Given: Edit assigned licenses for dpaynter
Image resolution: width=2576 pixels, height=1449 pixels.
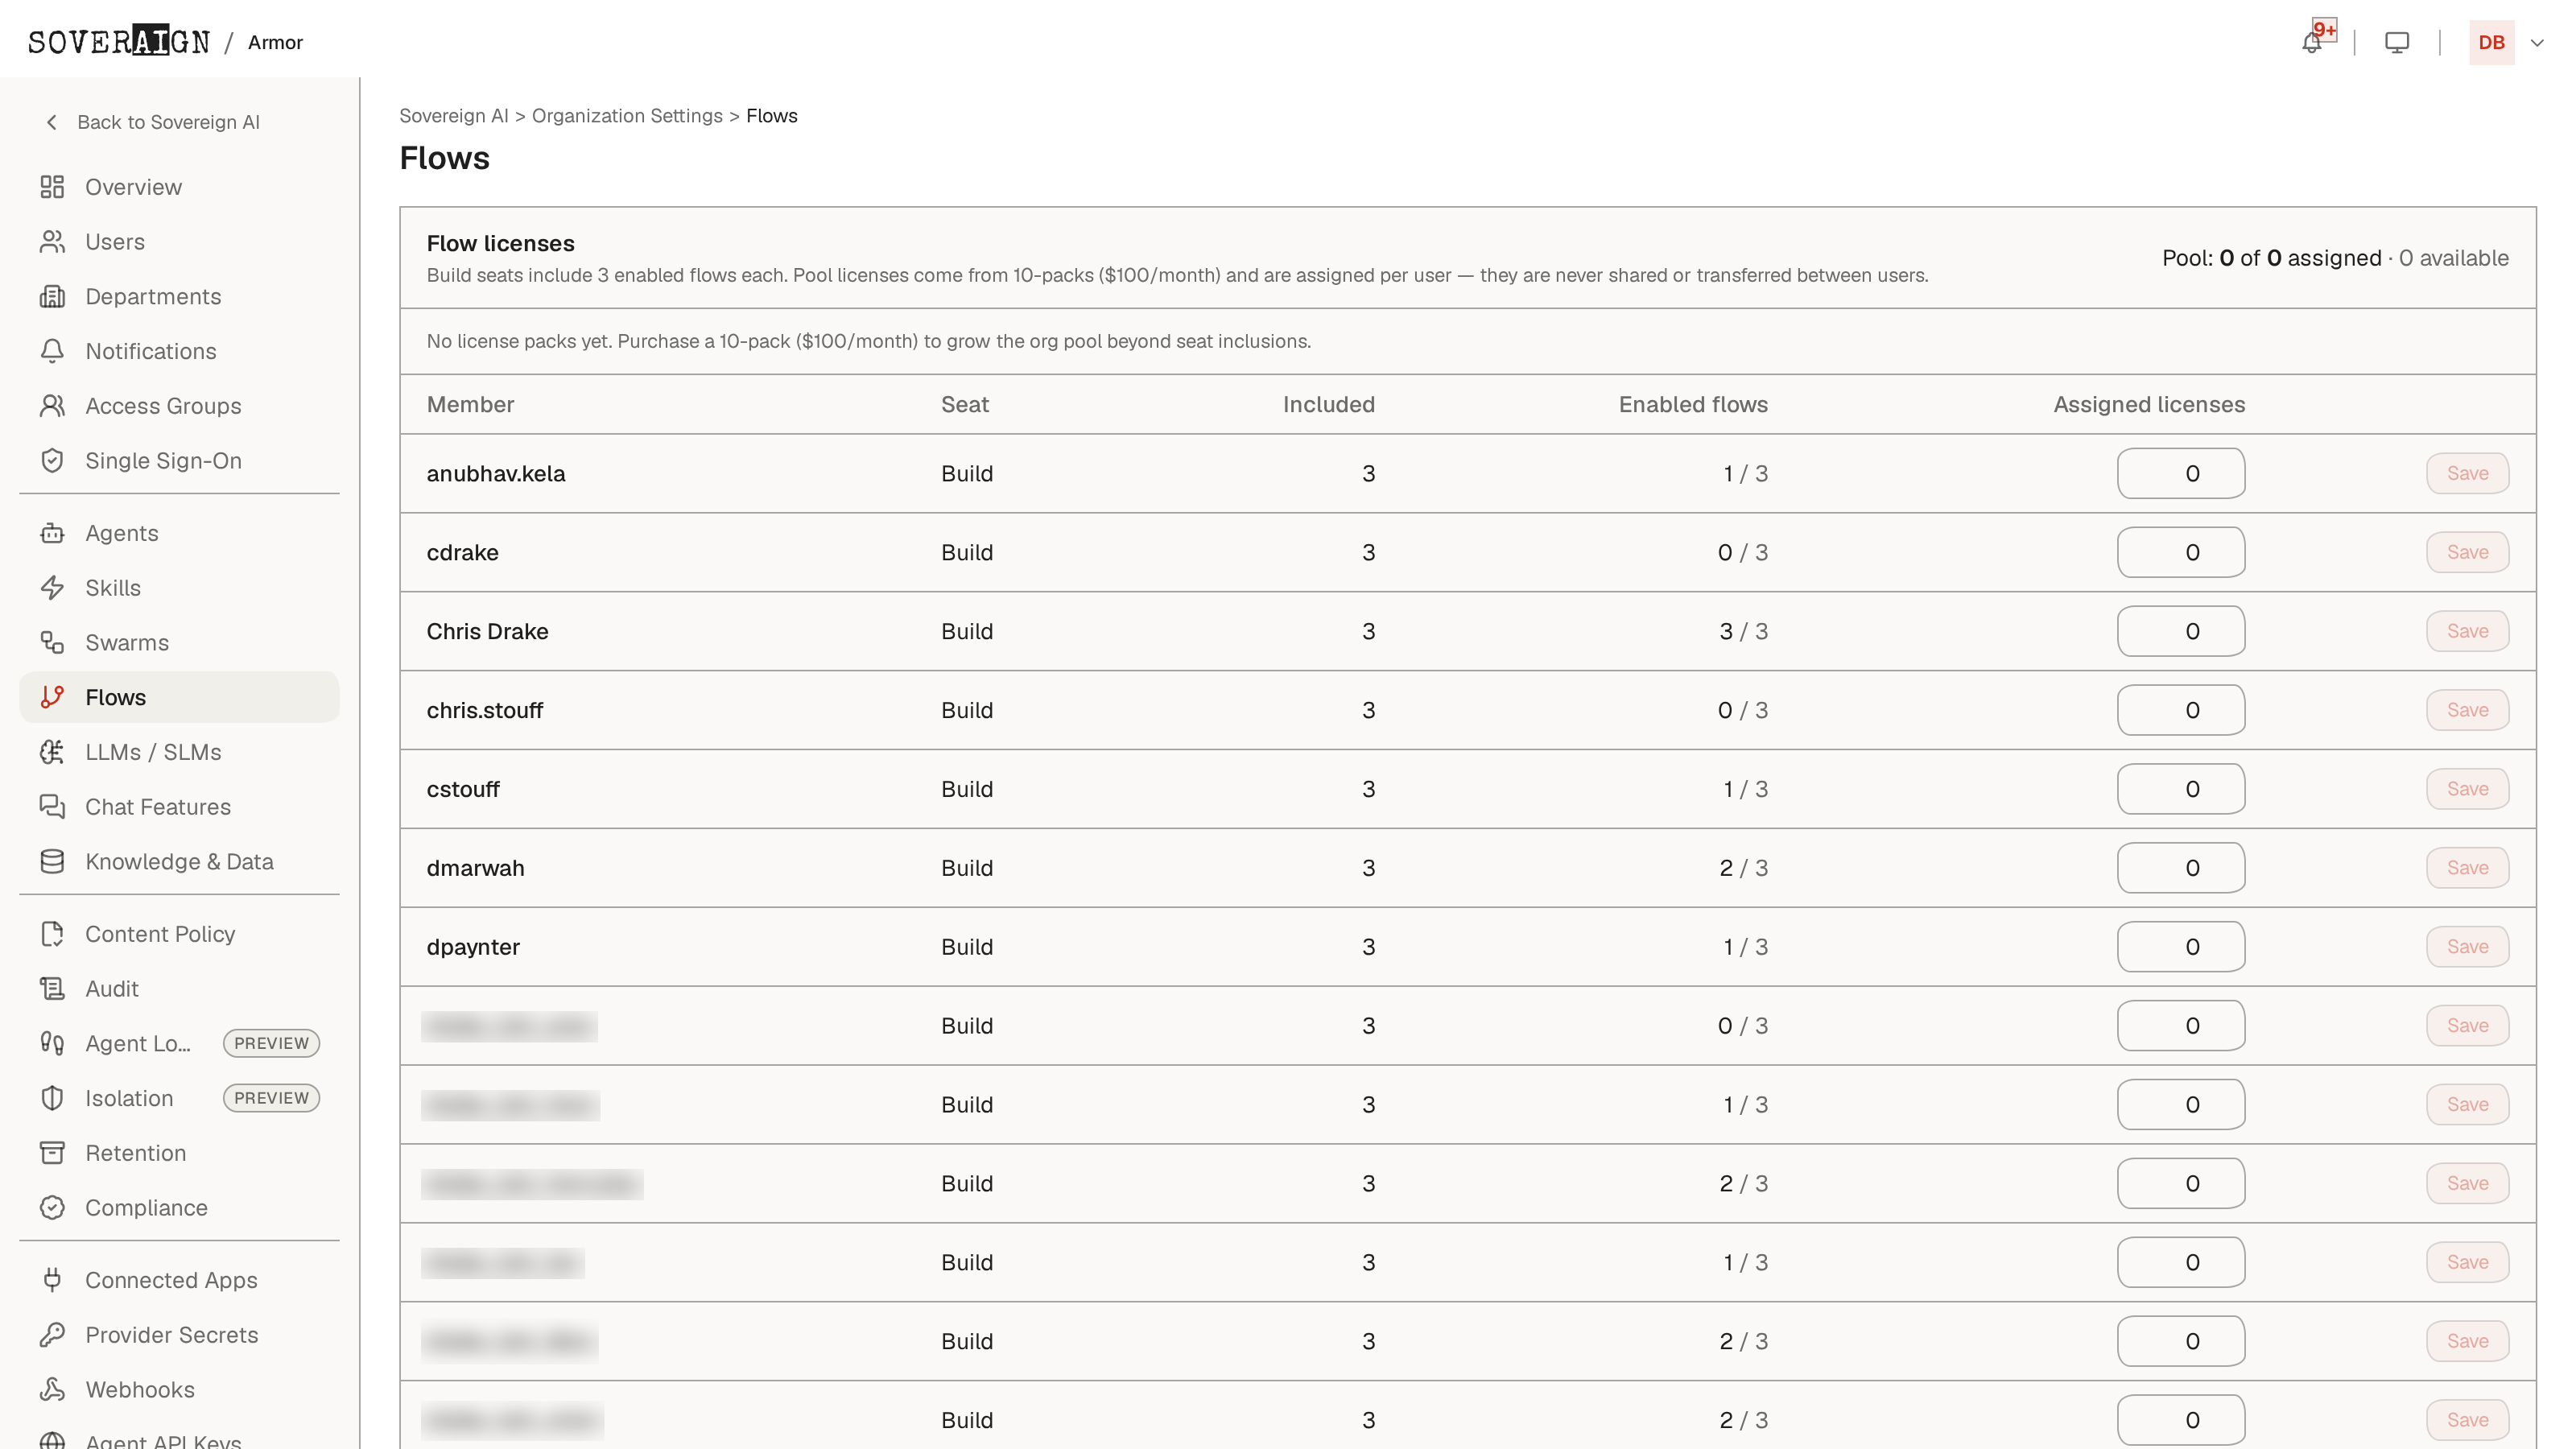Looking at the screenshot, I should tap(2181, 948).
